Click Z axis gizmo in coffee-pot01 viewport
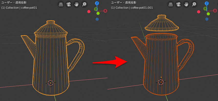The height and width of the screenshot is (101, 218). point(97,3)
